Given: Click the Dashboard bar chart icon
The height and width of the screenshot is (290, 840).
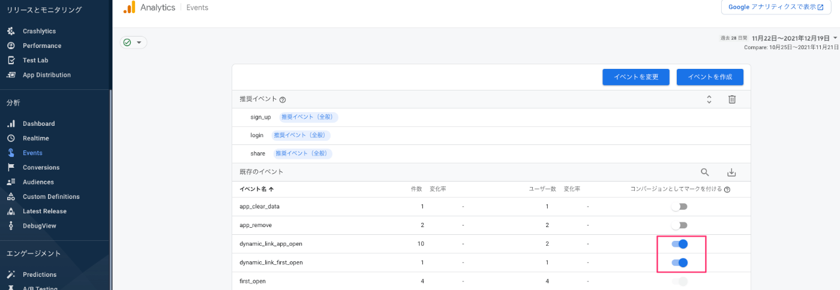Looking at the screenshot, I should coord(11,124).
